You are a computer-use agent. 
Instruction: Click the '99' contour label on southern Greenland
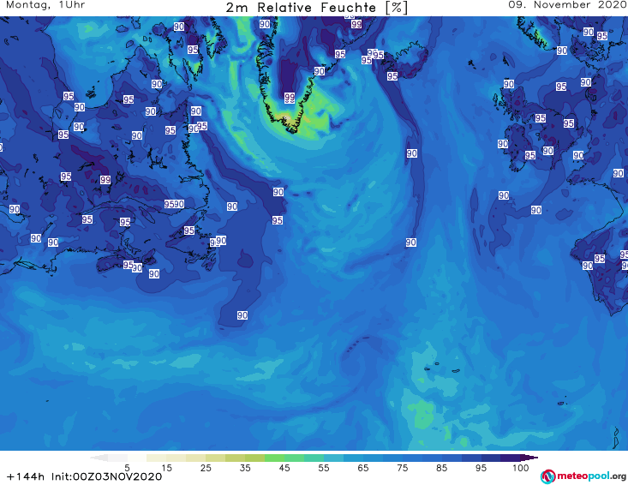[290, 98]
